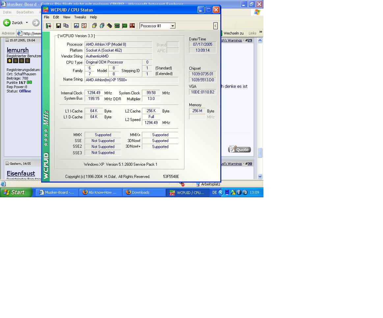Screen dimensions: 383x318
Task: Click the Internet Explorer page icon in status bar
Action: pyautogui.click(x=3, y=184)
